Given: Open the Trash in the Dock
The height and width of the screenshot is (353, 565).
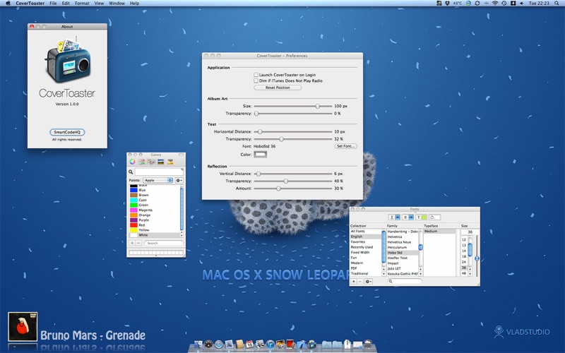Looking at the screenshot, I should point(367,345).
